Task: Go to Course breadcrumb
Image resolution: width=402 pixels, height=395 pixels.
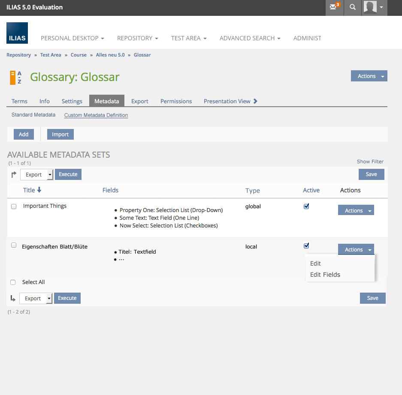Action: (x=79, y=55)
